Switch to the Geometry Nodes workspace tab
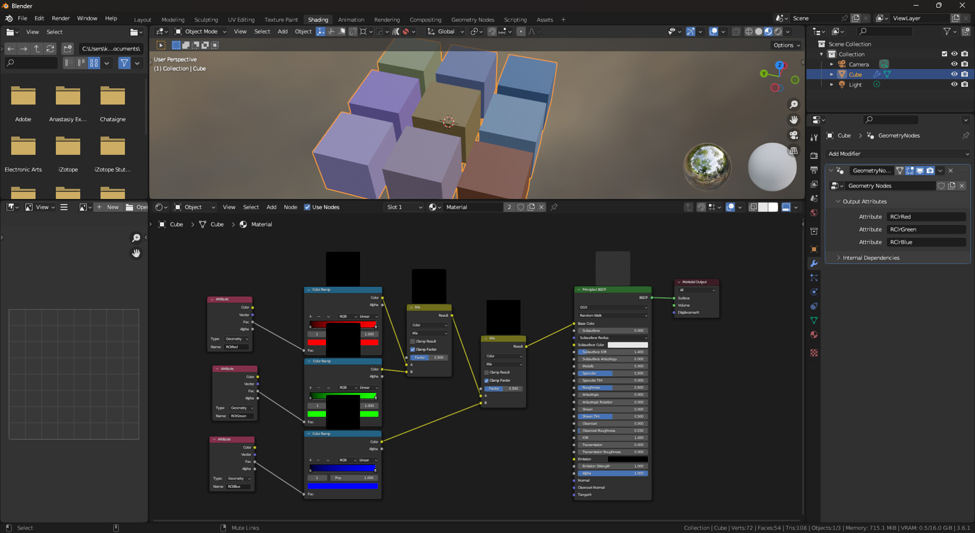 pyautogui.click(x=473, y=20)
